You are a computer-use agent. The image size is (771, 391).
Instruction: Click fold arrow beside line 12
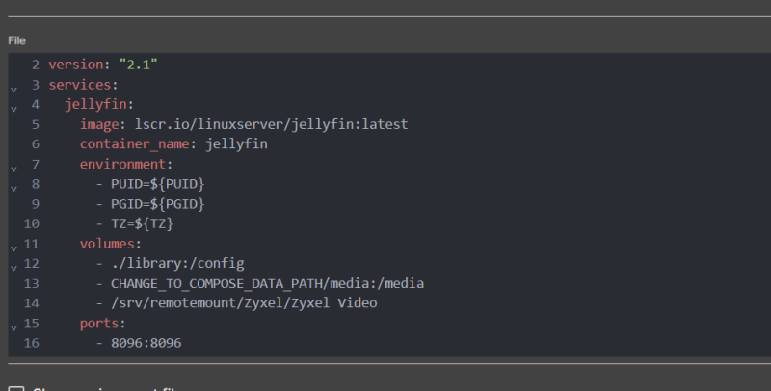13,266
